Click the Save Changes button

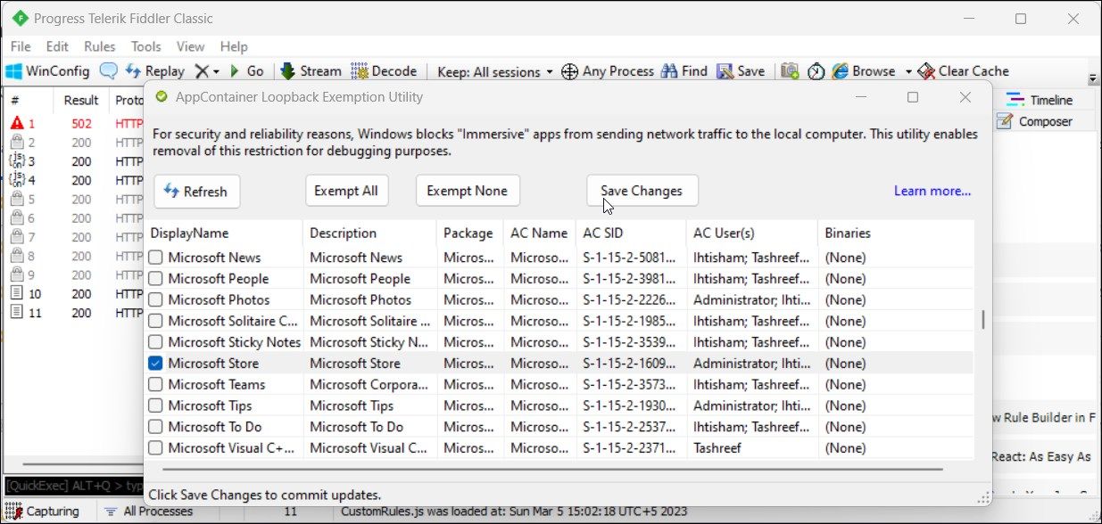click(x=642, y=191)
